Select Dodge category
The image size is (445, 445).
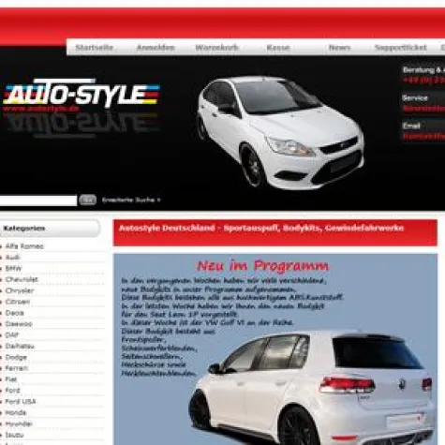pyautogui.click(x=16, y=357)
